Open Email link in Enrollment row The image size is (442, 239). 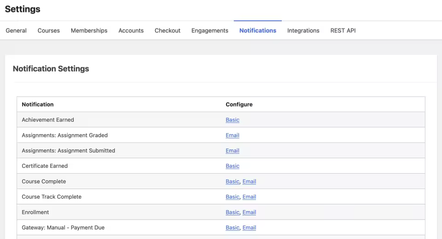tap(249, 212)
